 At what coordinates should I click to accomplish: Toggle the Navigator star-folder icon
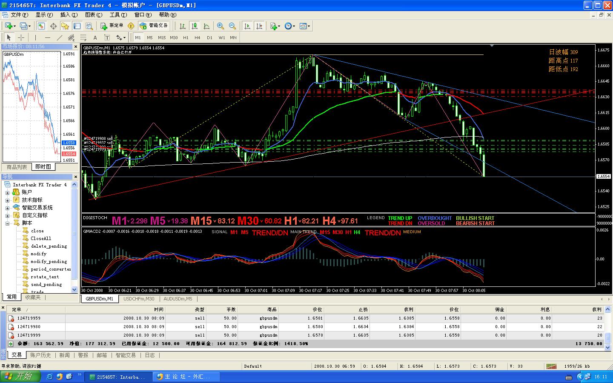tap(65, 26)
